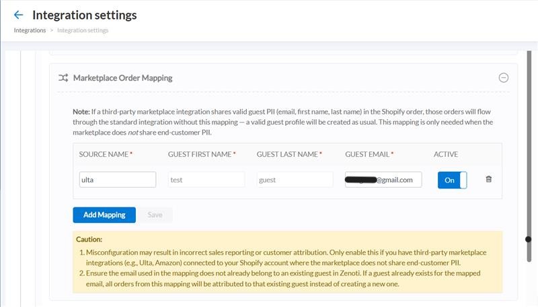
Task: Select the Guest Last Name input field
Action: point(295,180)
